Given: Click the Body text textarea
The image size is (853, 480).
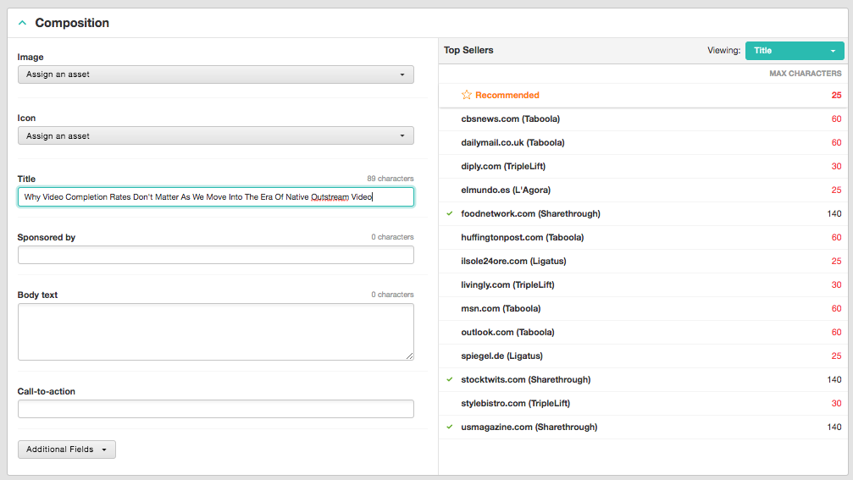Looking at the screenshot, I should point(215,332).
